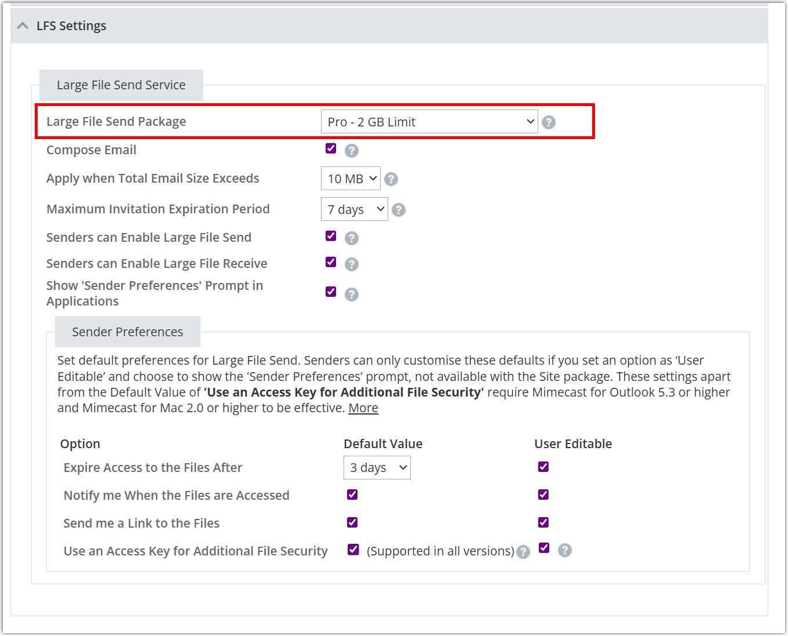
Task: Uncheck Notify me When the Files are Accessed
Action: [x=352, y=495]
